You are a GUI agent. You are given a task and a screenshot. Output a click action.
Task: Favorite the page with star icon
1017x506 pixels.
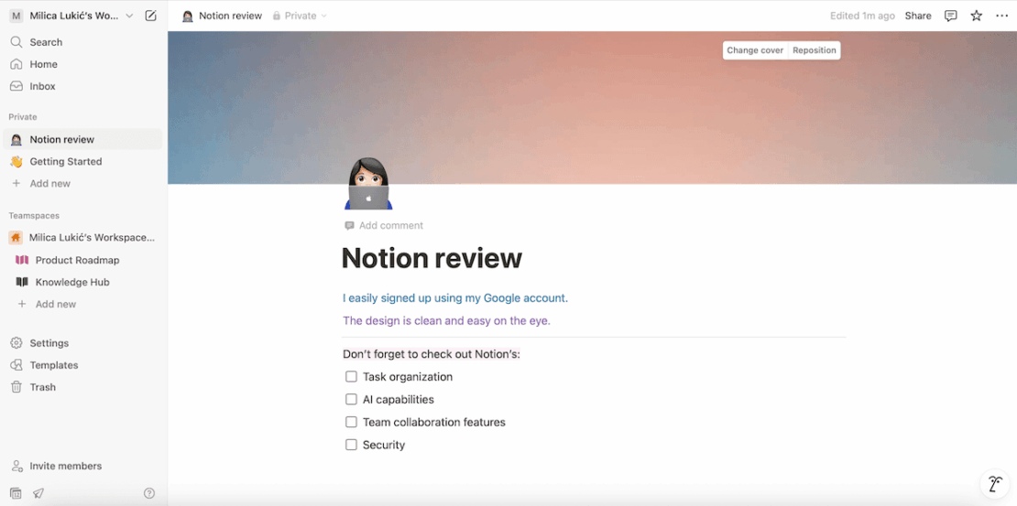[x=976, y=16]
